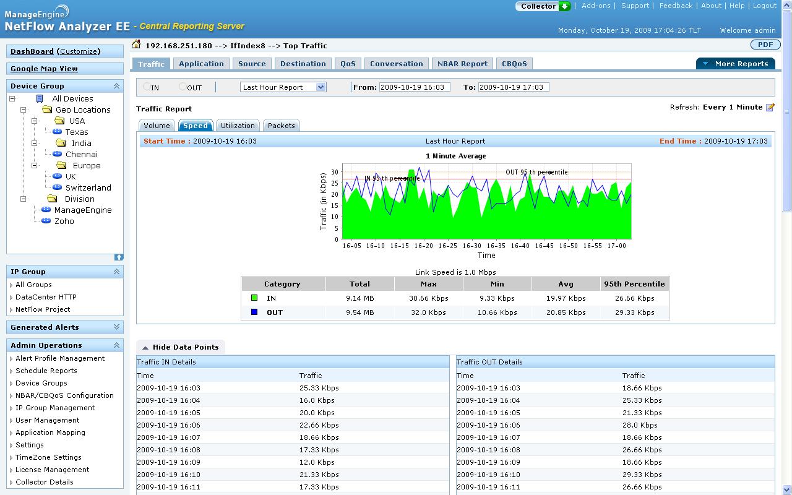Open the Geo Locations folder icon

point(49,110)
